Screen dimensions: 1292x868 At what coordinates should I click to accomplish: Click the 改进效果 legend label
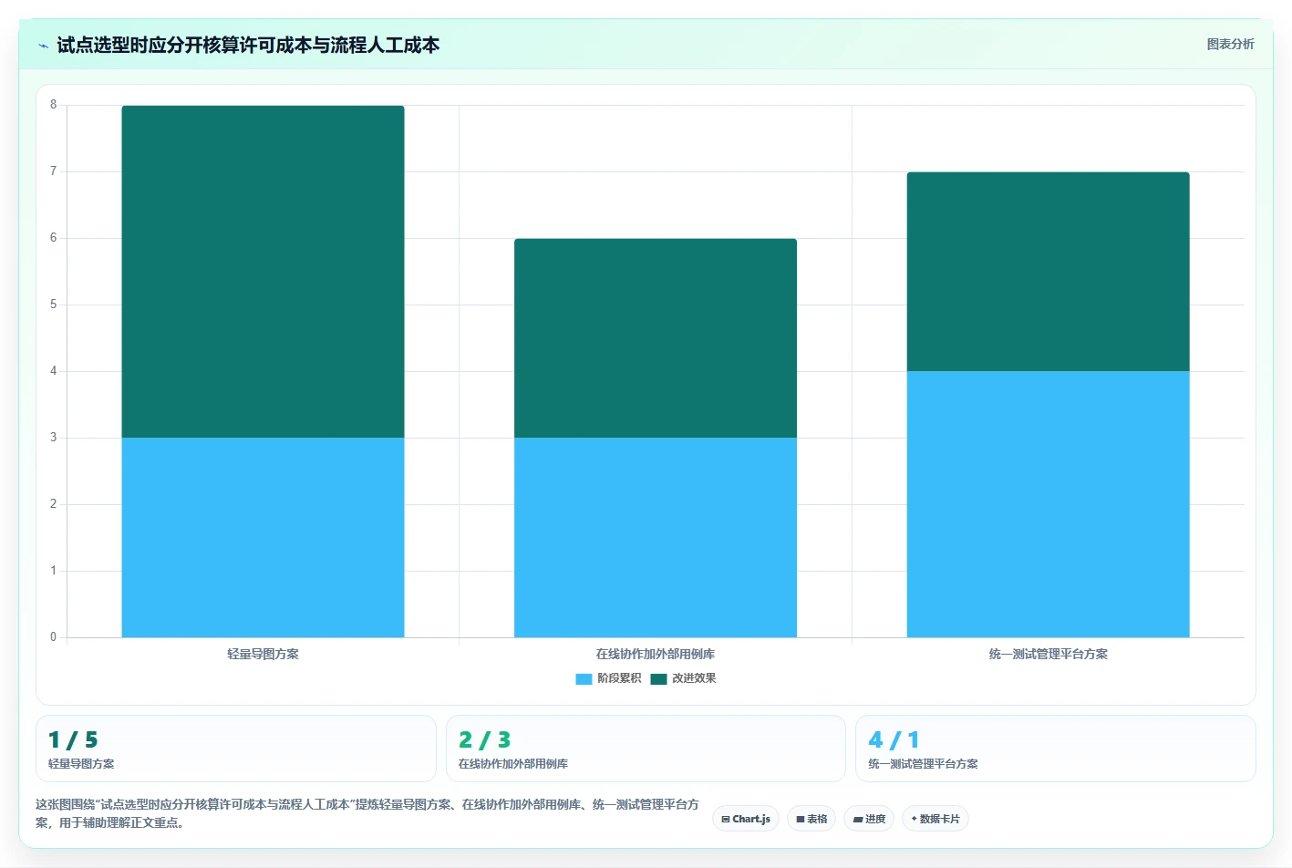[x=694, y=678]
